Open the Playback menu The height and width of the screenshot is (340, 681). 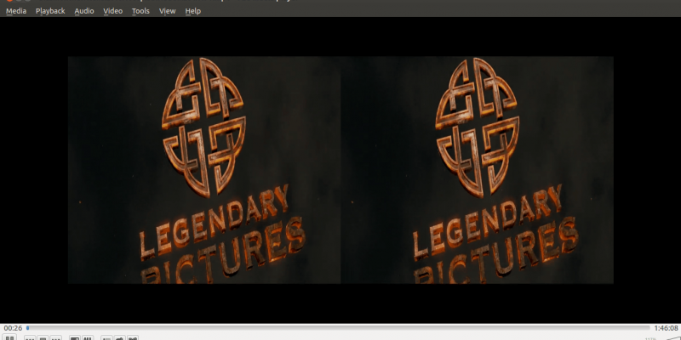(50, 11)
